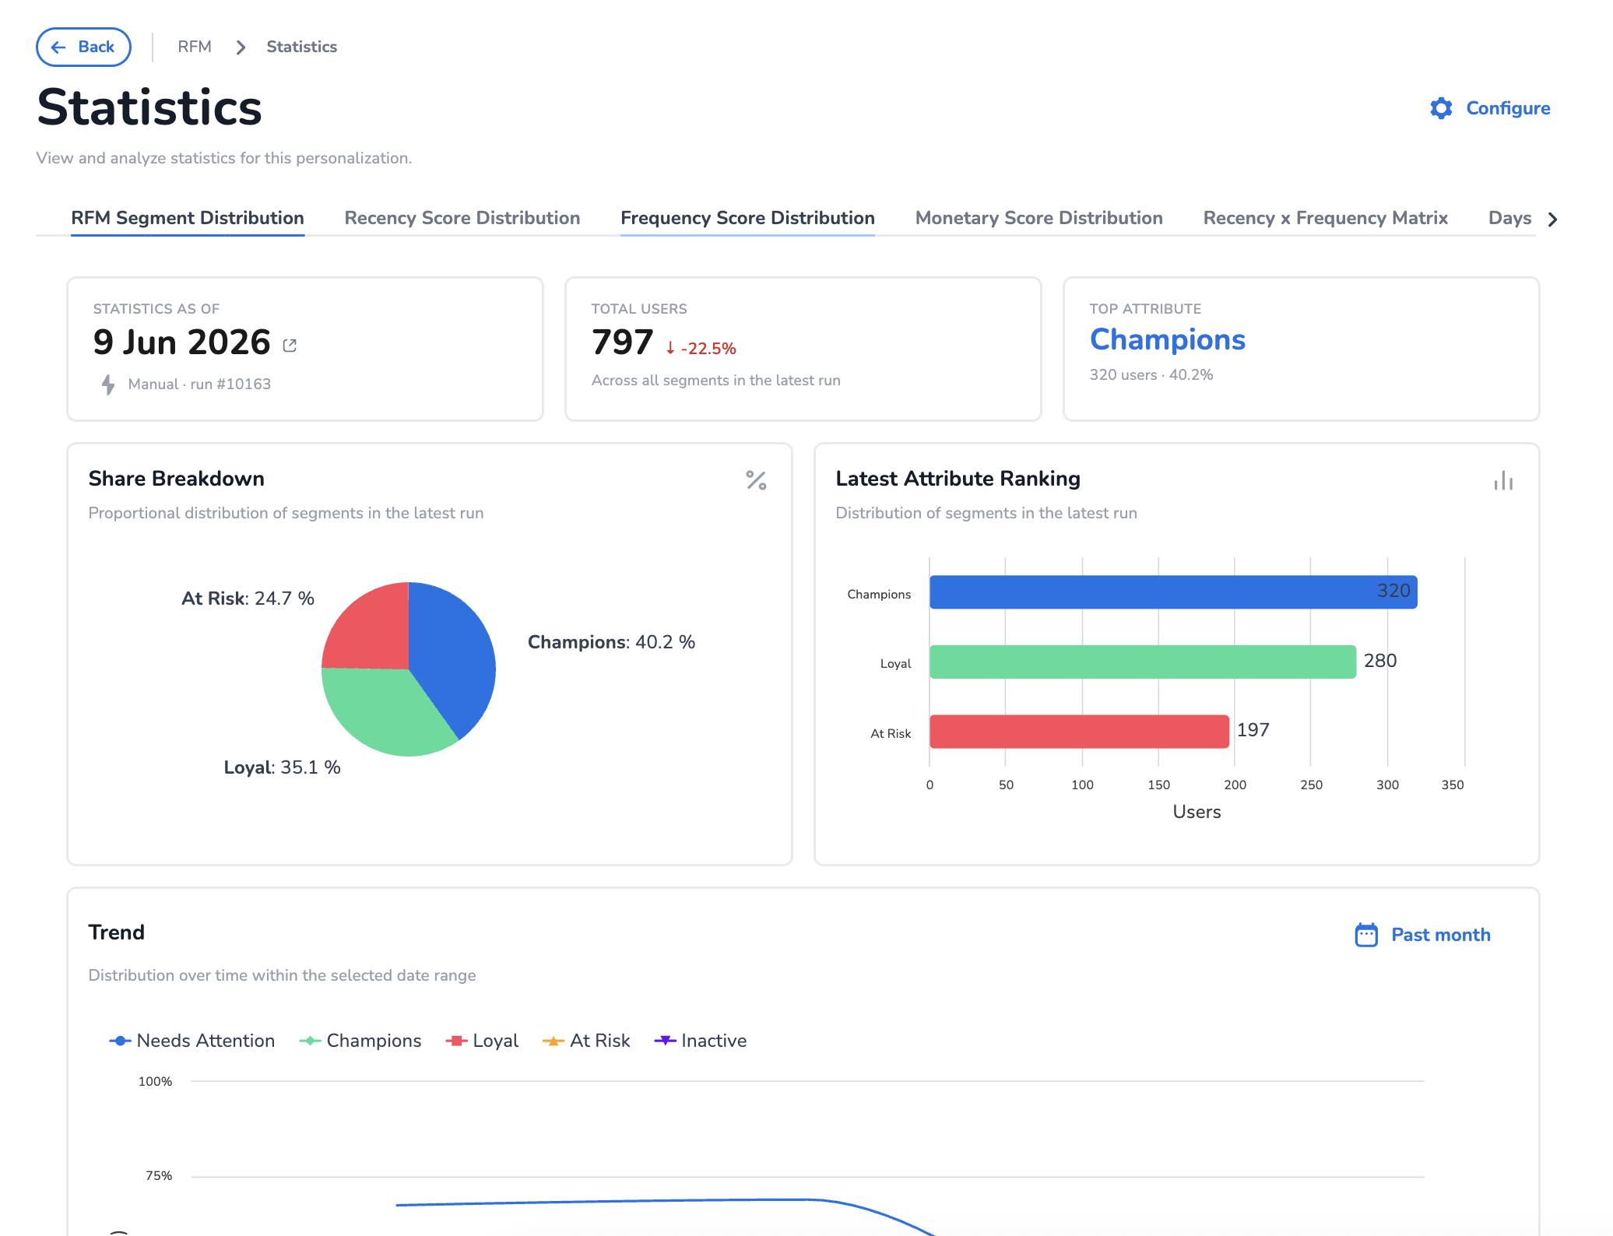The image size is (1613, 1236).
Task: Open Recency x Frequency Matrix tab
Action: pos(1326,218)
